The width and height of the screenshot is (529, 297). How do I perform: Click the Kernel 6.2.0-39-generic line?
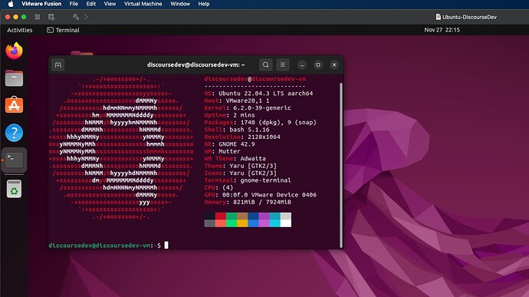click(248, 107)
